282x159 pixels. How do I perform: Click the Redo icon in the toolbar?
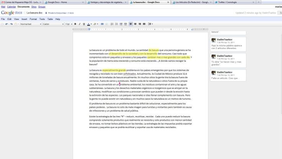point(11,24)
